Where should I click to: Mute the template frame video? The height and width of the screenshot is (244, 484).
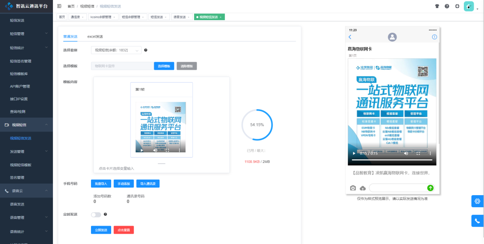click(x=155, y=150)
